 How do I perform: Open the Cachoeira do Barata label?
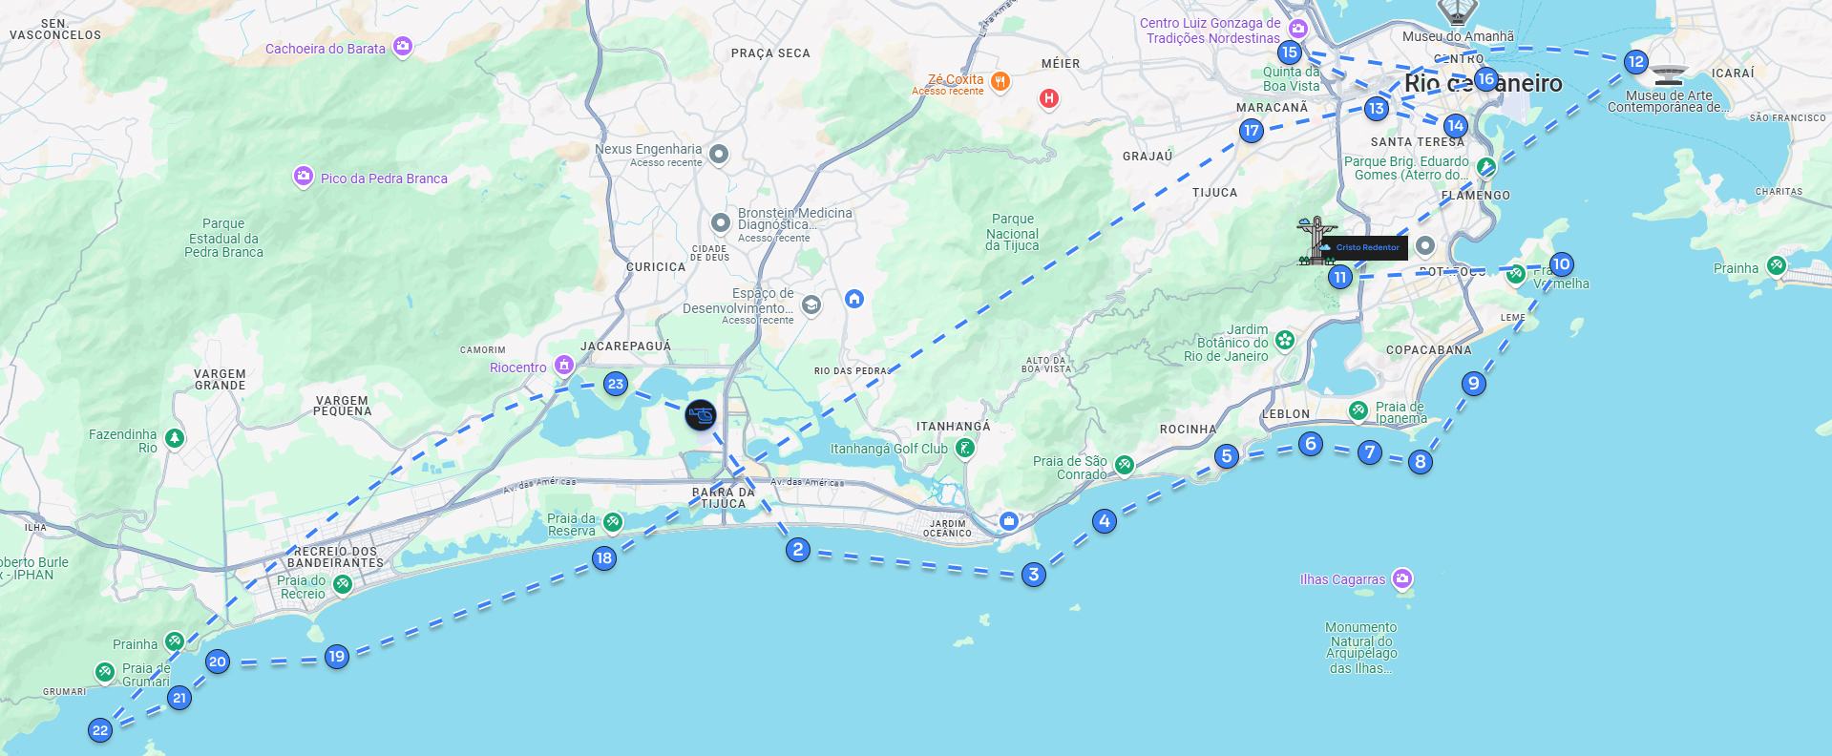coord(326,49)
